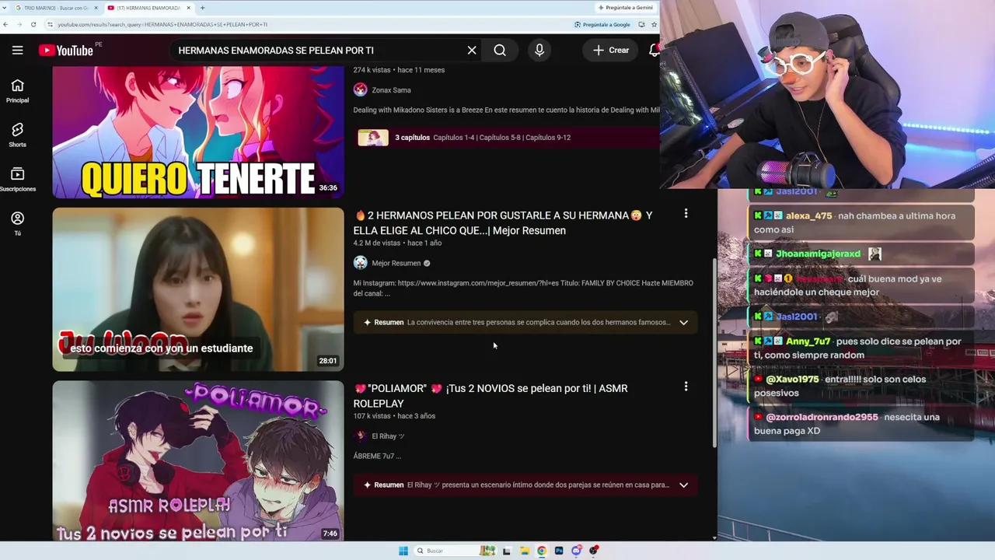The image size is (995, 560).
Task: Open Task View from the taskbar
Action: click(507, 551)
